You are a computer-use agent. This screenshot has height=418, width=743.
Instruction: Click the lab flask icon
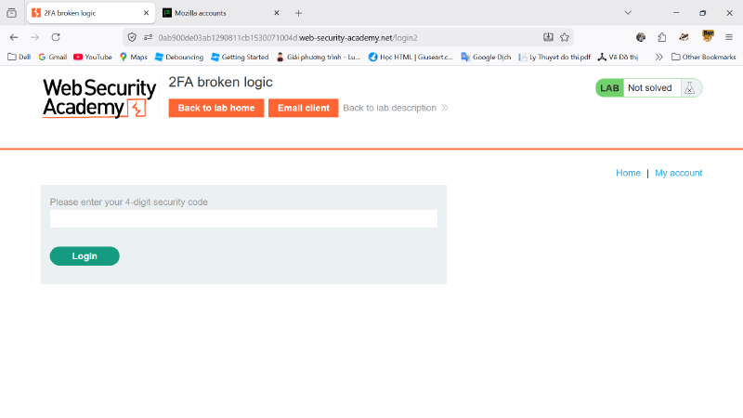689,88
